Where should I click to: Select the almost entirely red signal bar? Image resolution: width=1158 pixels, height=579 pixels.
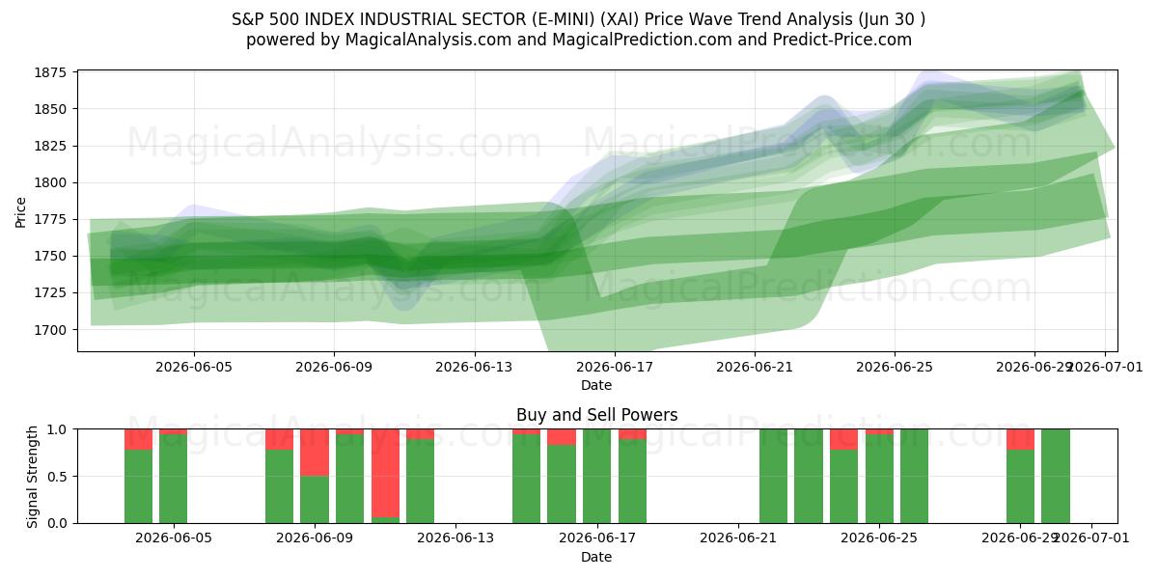(x=385, y=473)
